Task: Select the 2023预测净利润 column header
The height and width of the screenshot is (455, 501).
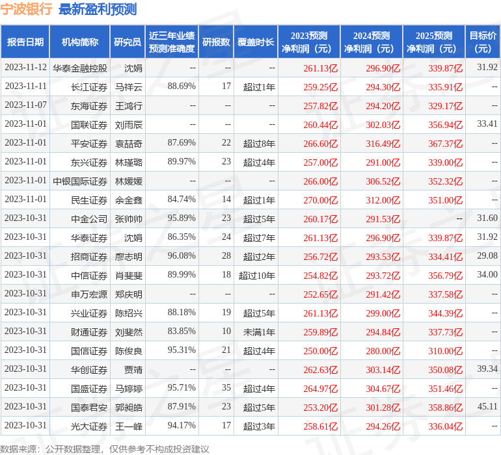Action: point(309,42)
